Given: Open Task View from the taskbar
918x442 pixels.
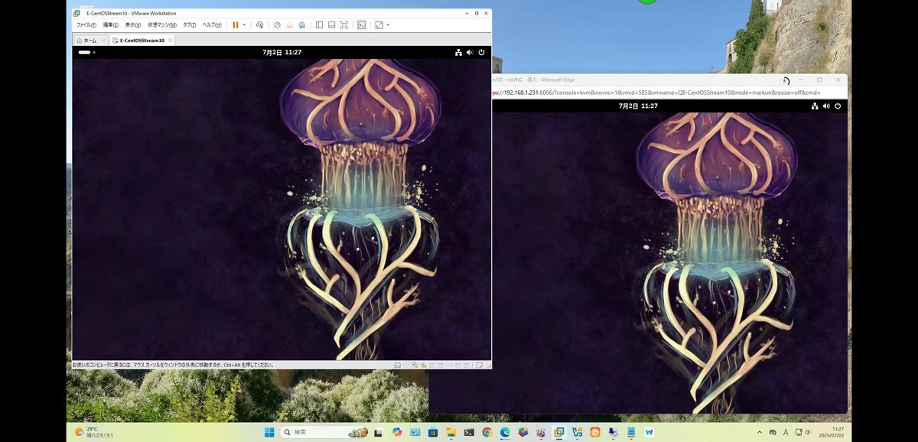Looking at the screenshot, I should click(377, 433).
